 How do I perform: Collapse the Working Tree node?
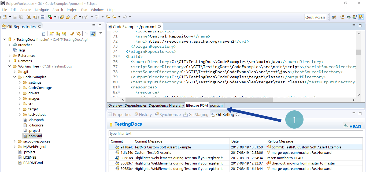[x=9, y=66]
